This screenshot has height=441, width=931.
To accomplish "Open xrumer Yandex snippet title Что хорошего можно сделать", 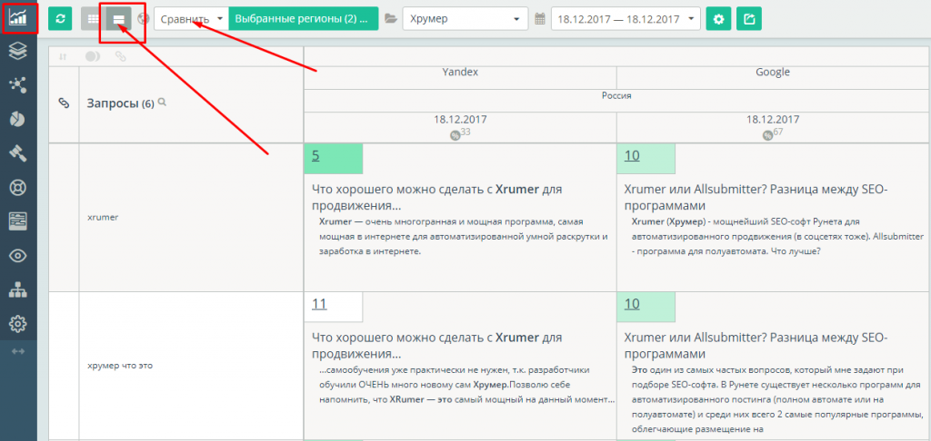I will click(x=437, y=198).
